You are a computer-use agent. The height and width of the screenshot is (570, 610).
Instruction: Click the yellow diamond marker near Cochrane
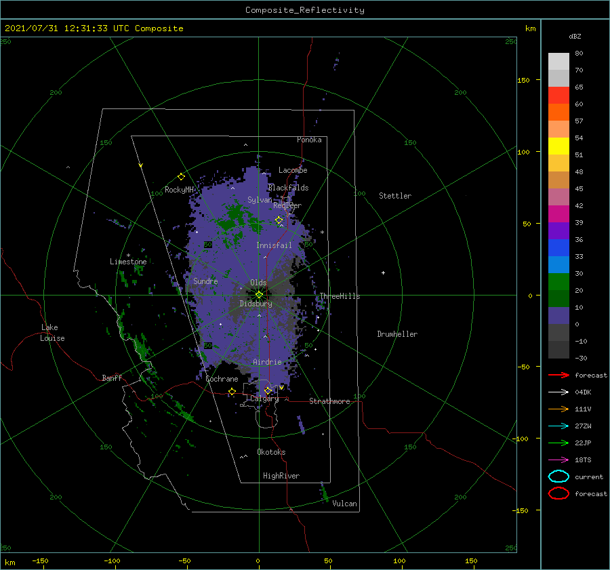click(232, 392)
